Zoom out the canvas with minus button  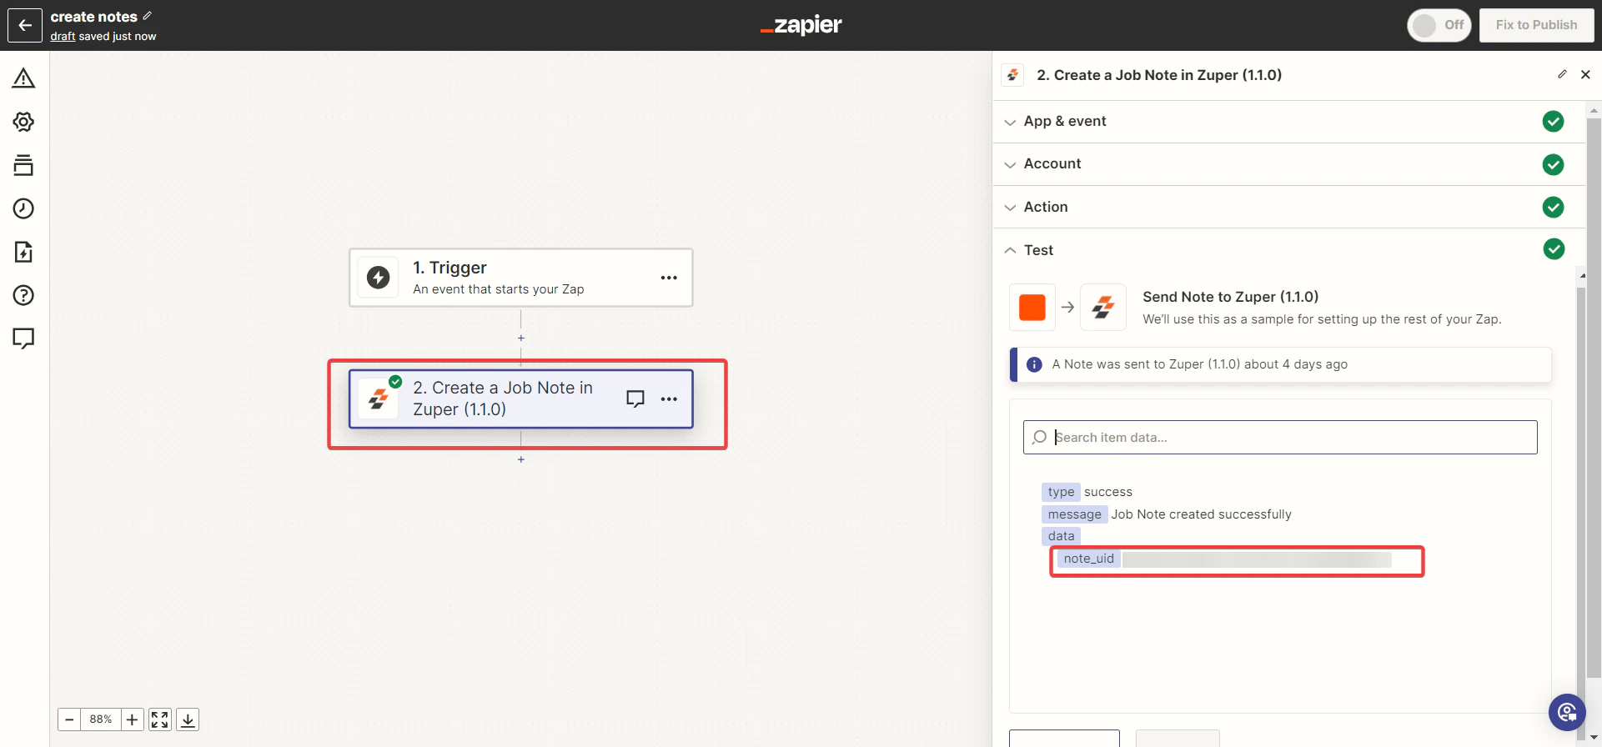70,719
